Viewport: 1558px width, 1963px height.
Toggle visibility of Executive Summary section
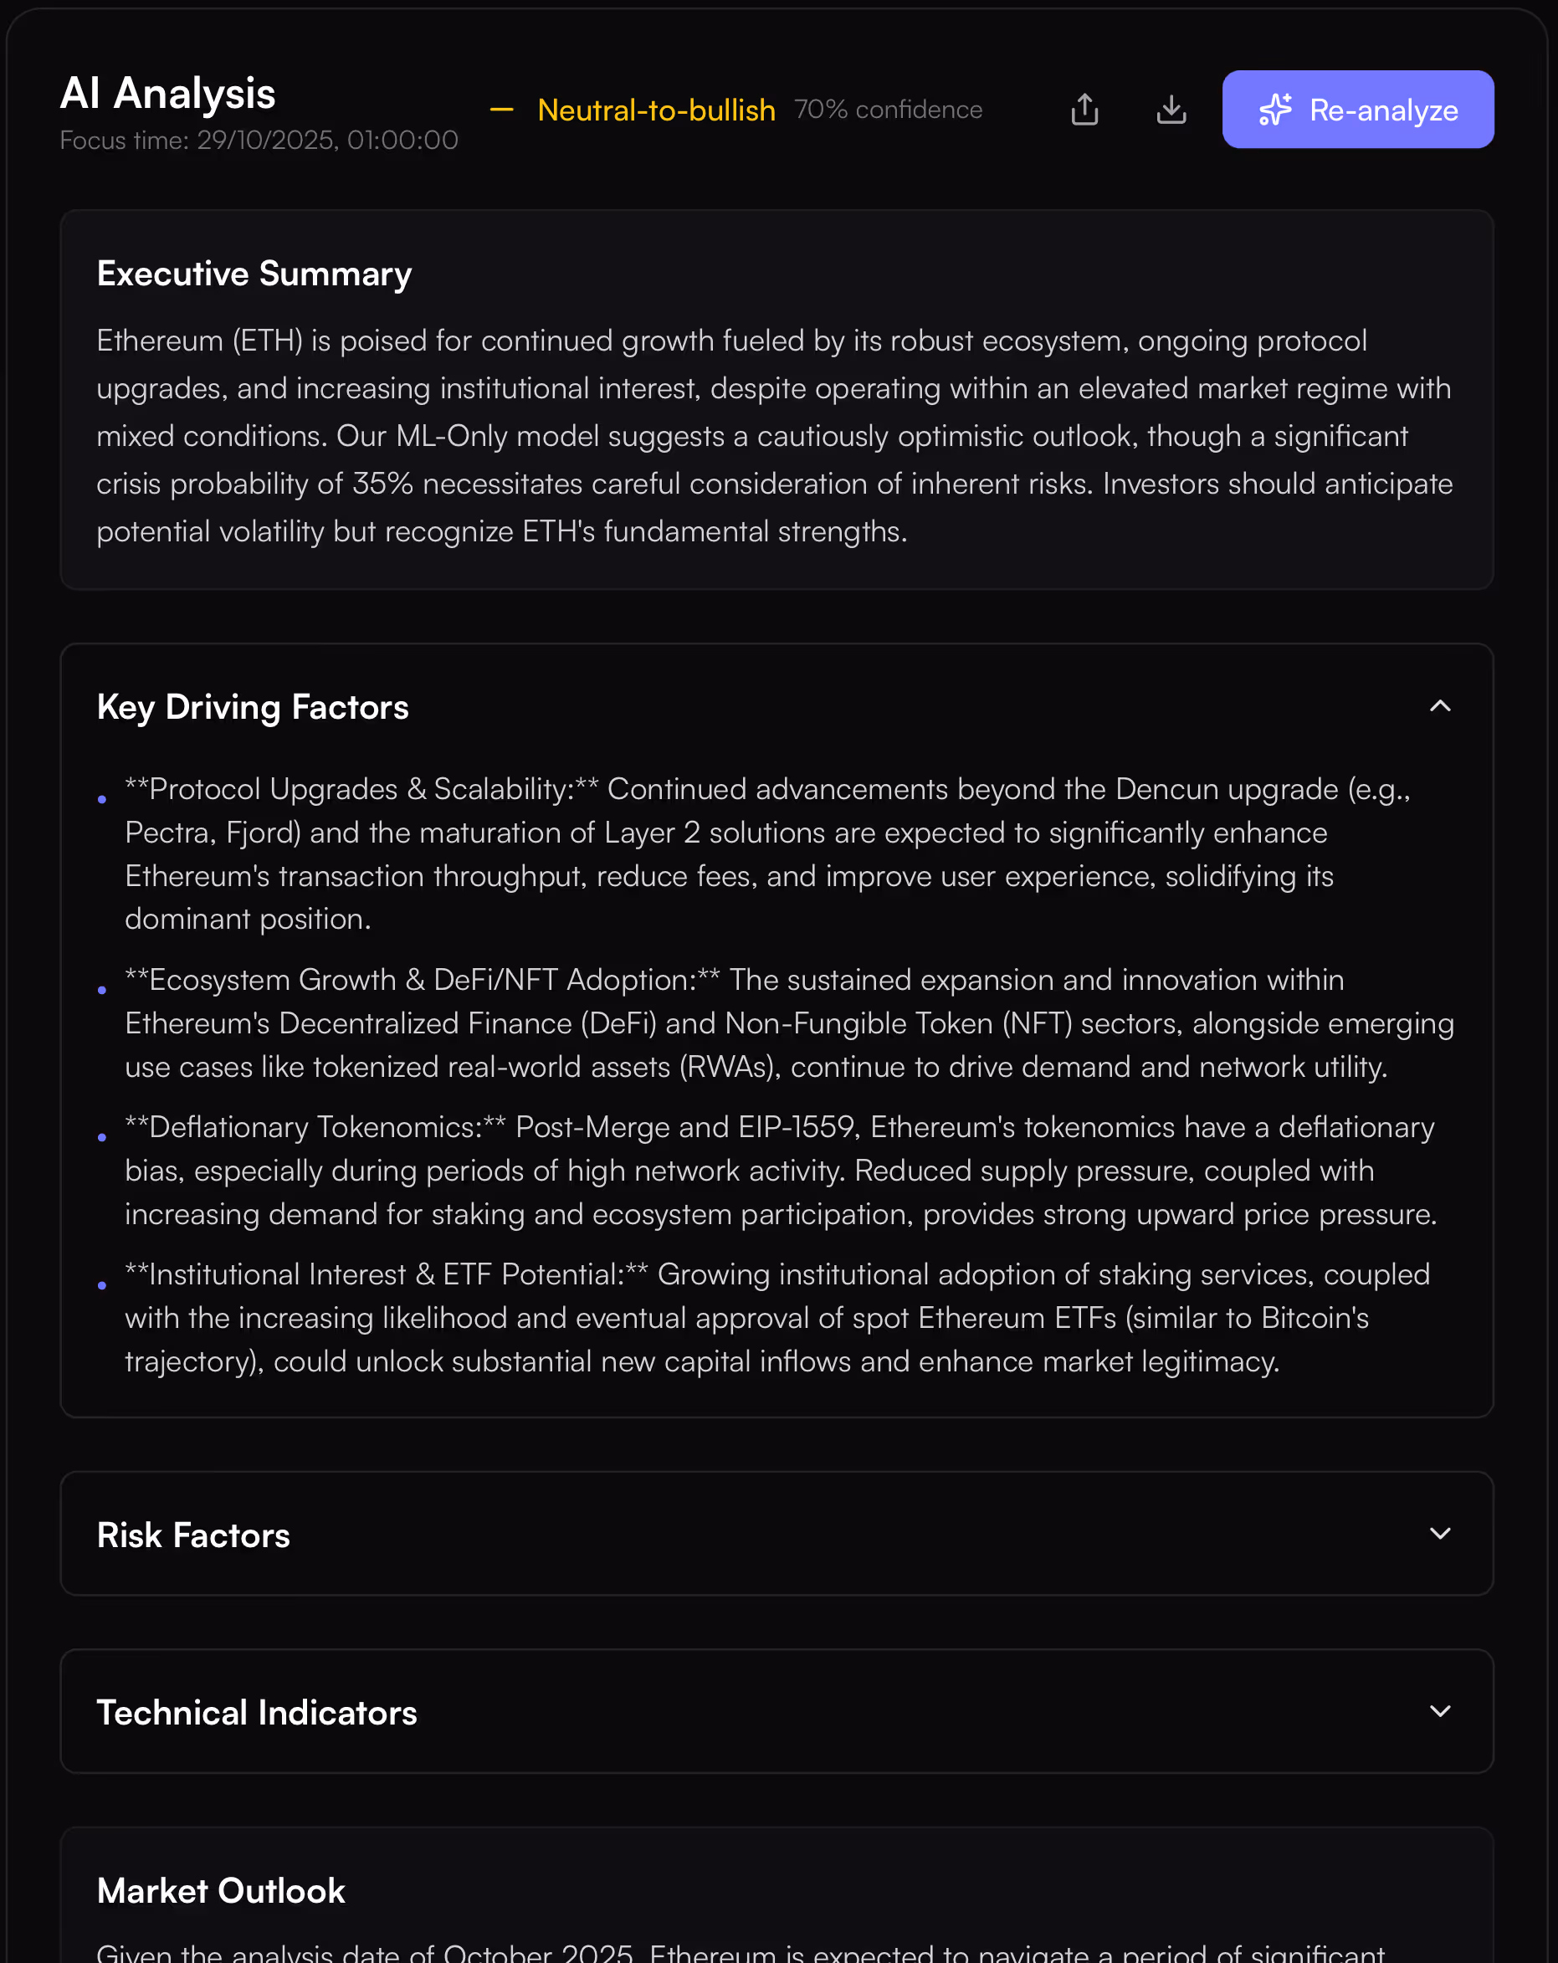click(x=254, y=273)
